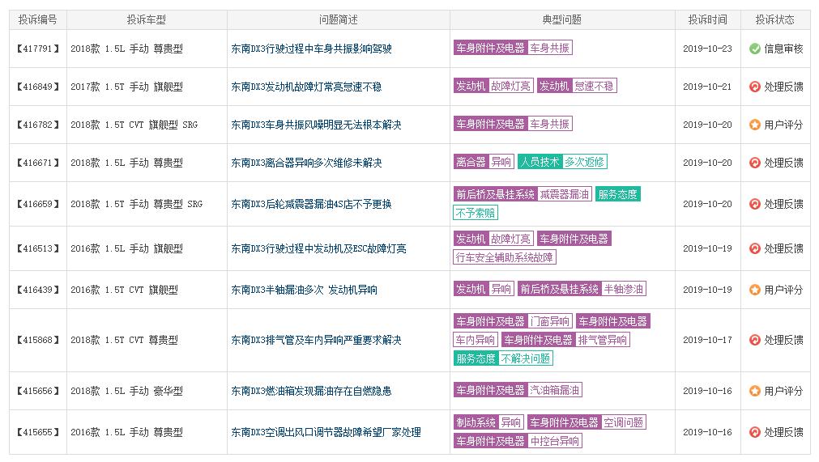
Task: Click the red status icon for complaint 416849
Action: coord(755,87)
